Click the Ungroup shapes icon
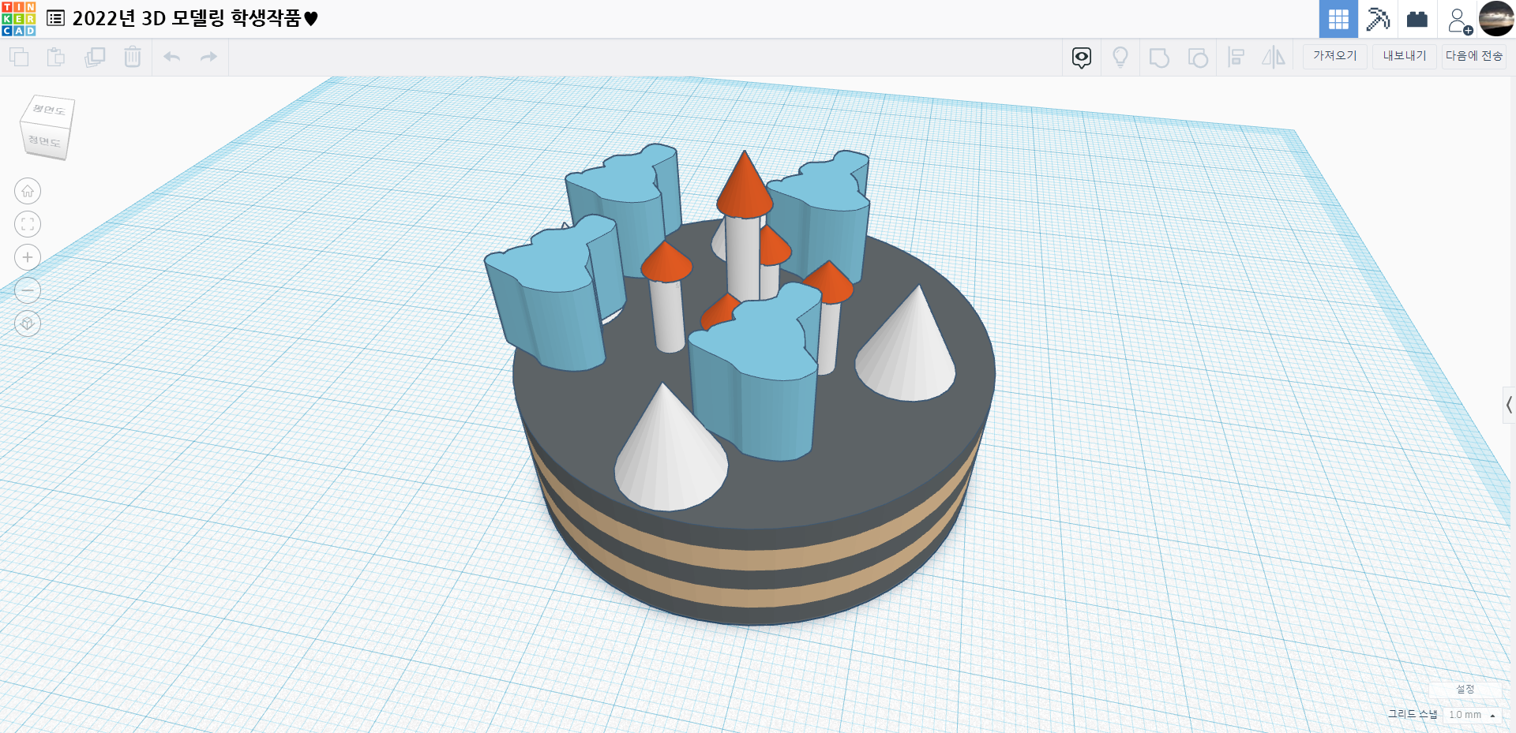Viewport: 1516px width, 733px height. pos(1198,58)
